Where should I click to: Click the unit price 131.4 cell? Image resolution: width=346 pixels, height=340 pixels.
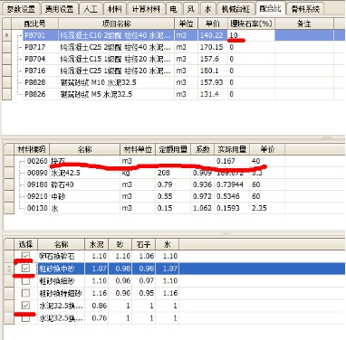coord(213,94)
